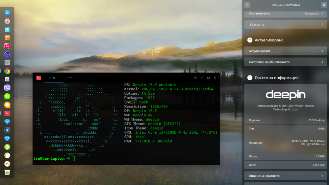The image size is (329, 185).
Task: Open the Launcher icon in the dock
Action: point(7,13)
